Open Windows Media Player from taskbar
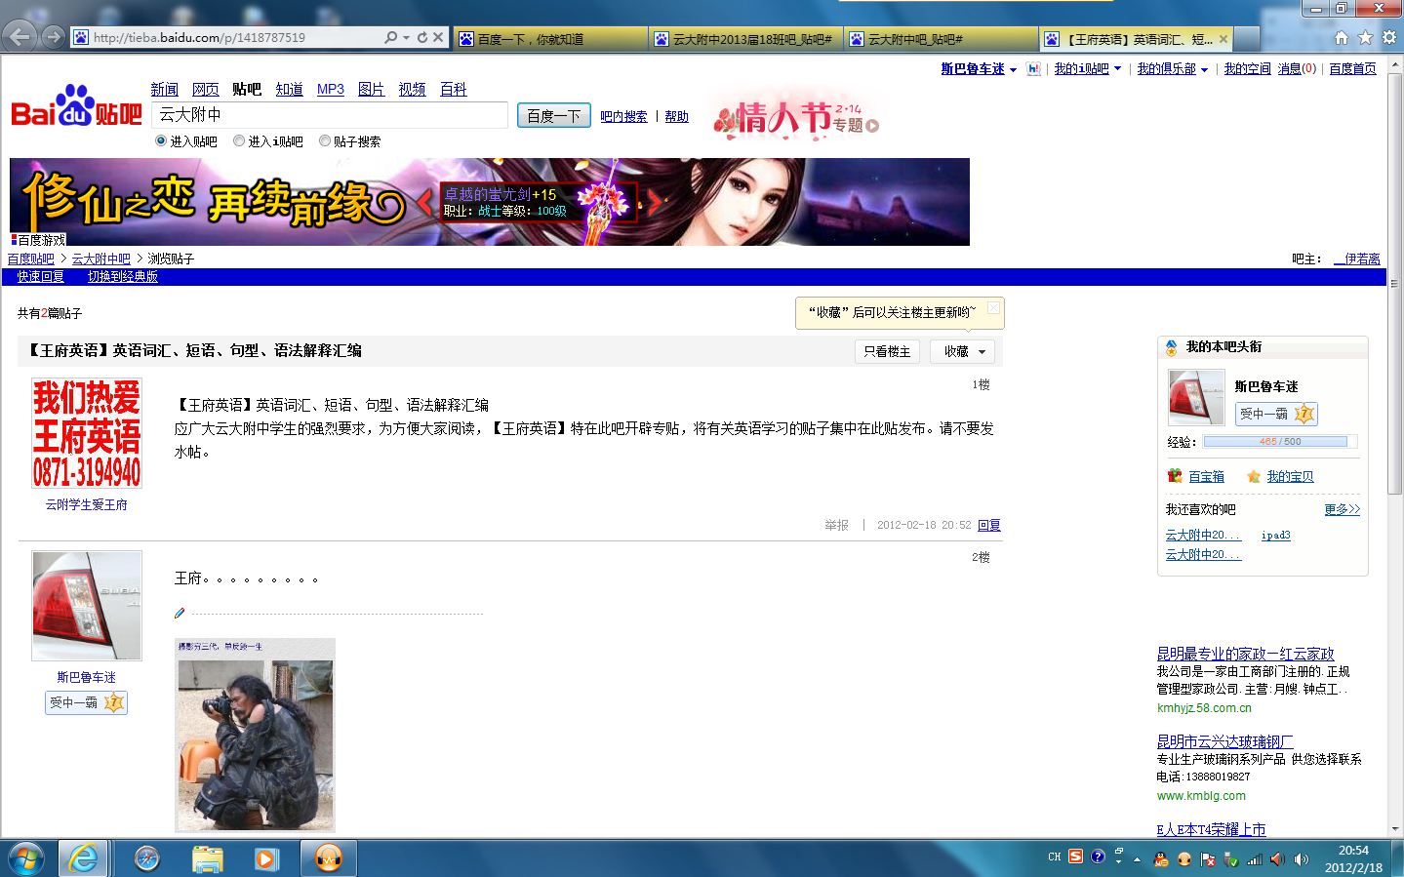 coord(265,858)
